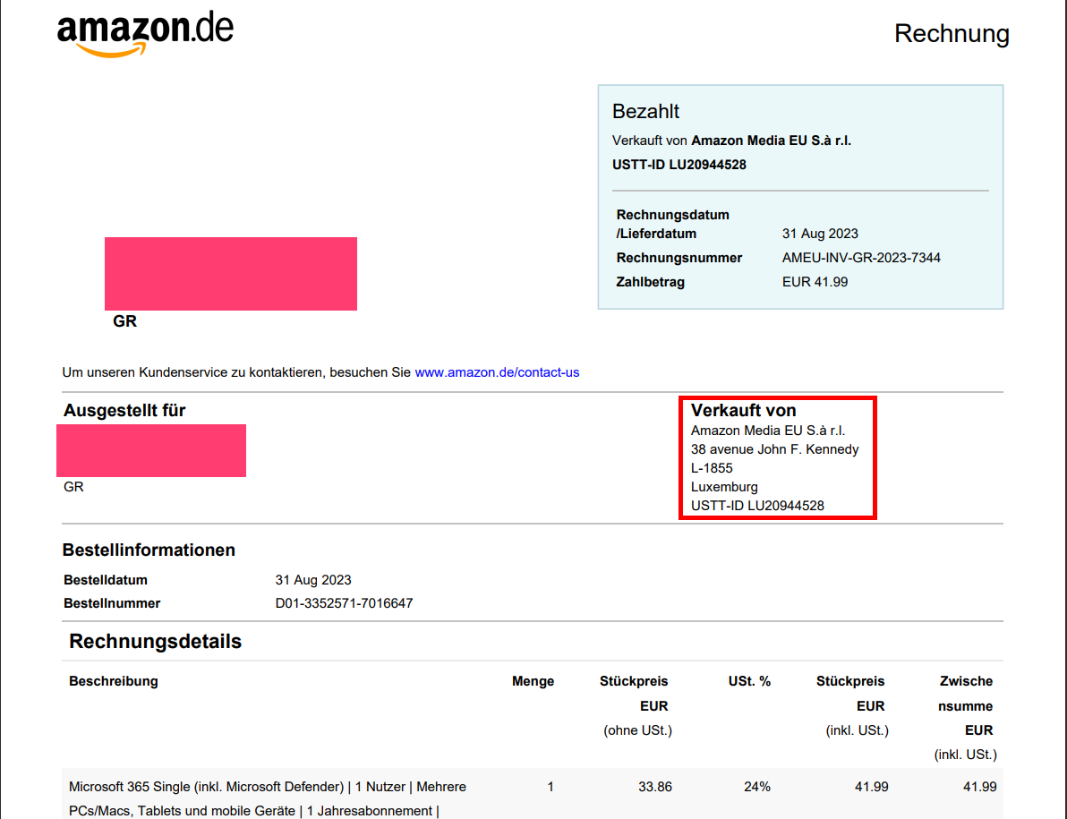The height and width of the screenshot is (819, 1067).
Task: Click postal code L-1855
Action: point(711,468)
